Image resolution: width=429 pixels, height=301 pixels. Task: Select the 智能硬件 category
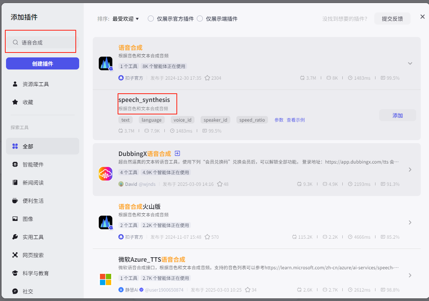point(42,165)
